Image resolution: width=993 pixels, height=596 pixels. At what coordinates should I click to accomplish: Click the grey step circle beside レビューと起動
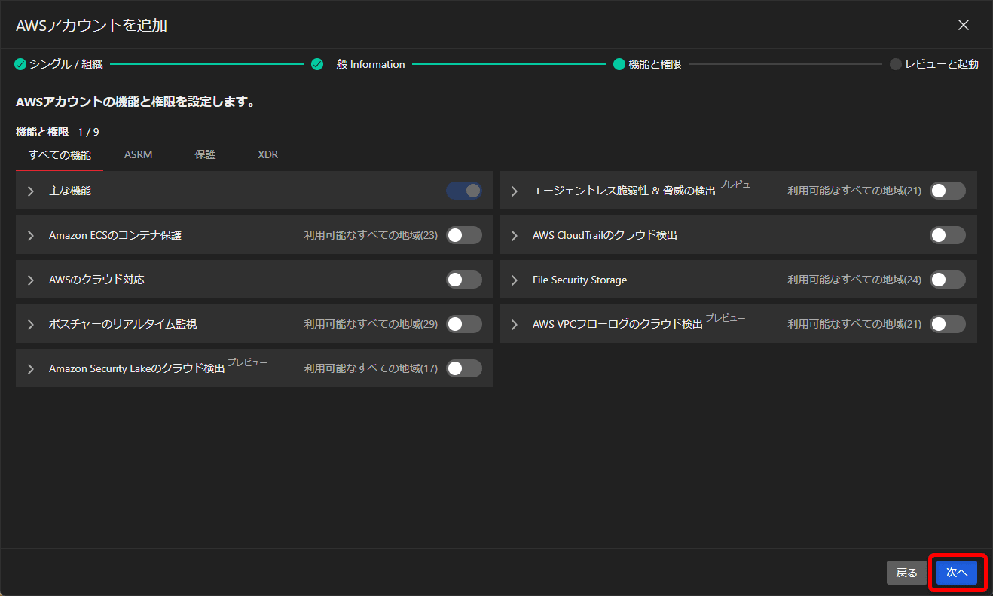tap(896, 64)
